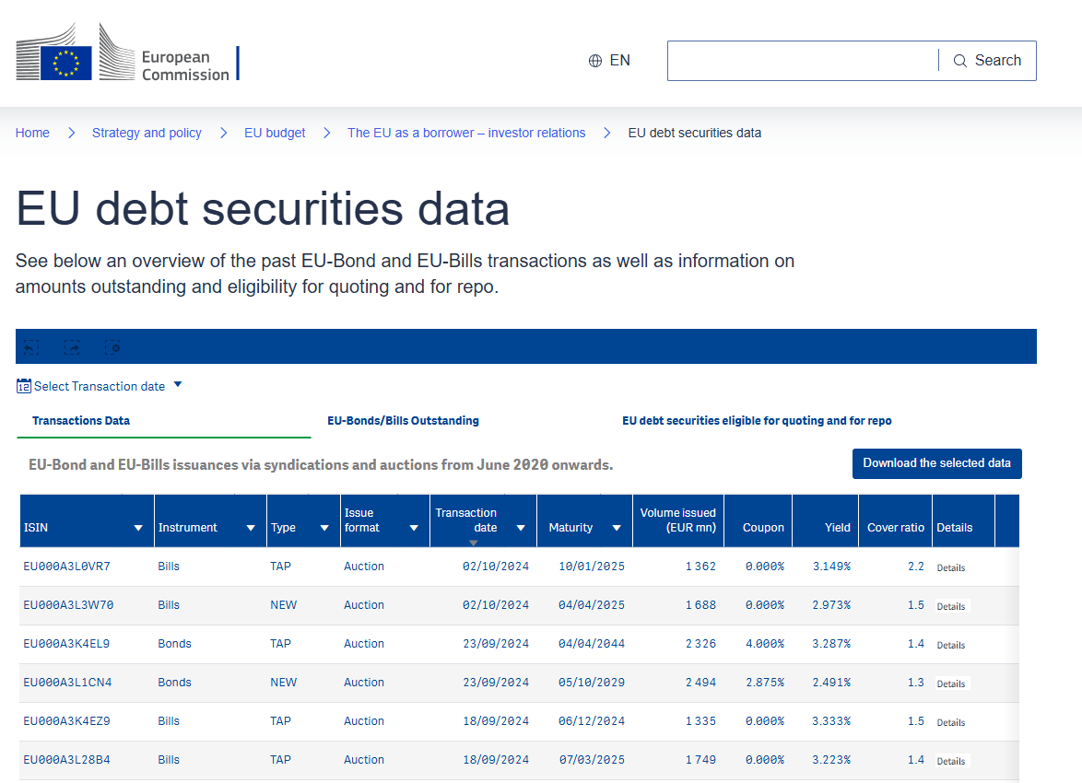The width and height of the screenshot is (1082, 783).
Task: Open Details for row EU000A3L3W70
Action: tap(951, 606)
